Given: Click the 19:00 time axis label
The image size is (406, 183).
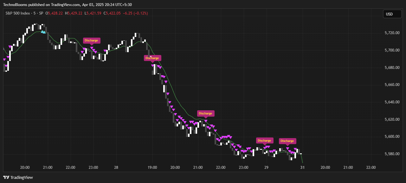Looking at the screenshot, I should point(152,168).
